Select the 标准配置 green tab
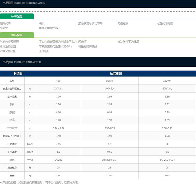The width and height of the screenshot is (196, 184). [x=17, y=16]
